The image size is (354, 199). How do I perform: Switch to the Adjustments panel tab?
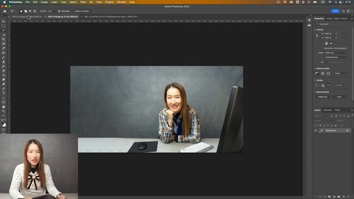(337, 18)
